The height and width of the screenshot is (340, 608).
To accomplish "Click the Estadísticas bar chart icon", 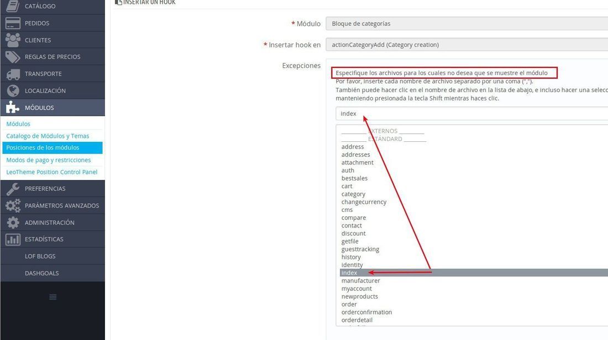I will pyautogui.click(x=13, y=240).
